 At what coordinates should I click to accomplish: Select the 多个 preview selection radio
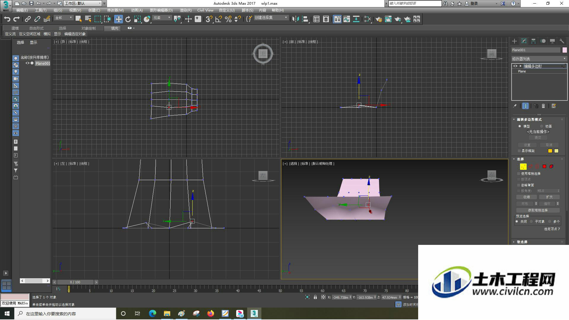pos(550,222)
